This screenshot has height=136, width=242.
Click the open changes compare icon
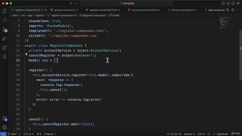228,10
